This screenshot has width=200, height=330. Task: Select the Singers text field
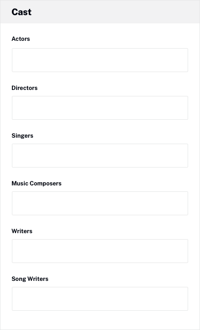pos(100,156)
